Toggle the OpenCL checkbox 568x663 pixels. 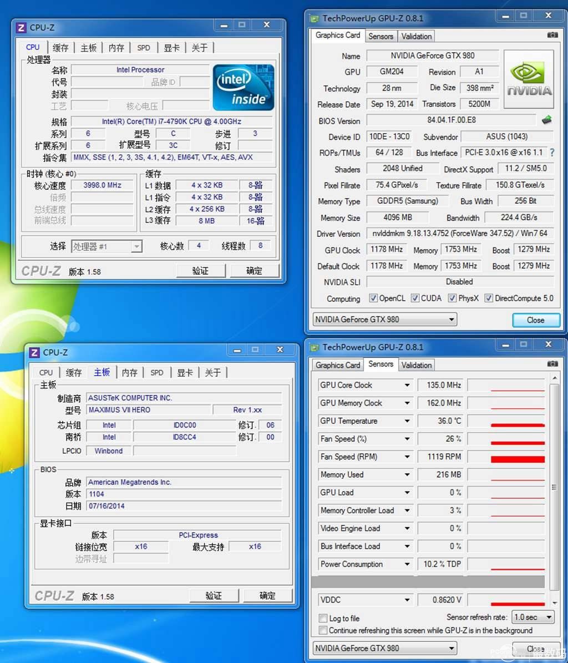(x=373, y=298)
